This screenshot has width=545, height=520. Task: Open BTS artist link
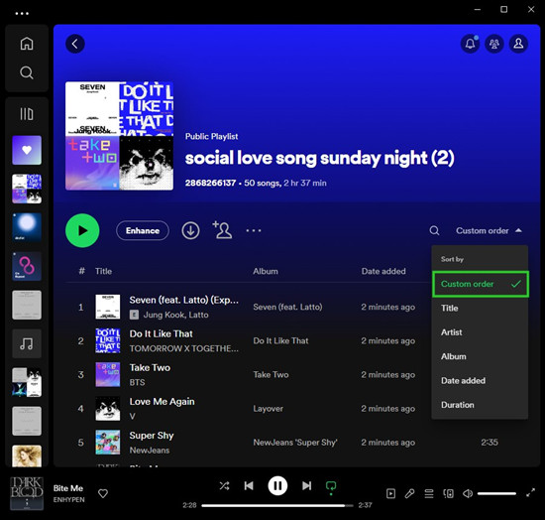point(137,382)
